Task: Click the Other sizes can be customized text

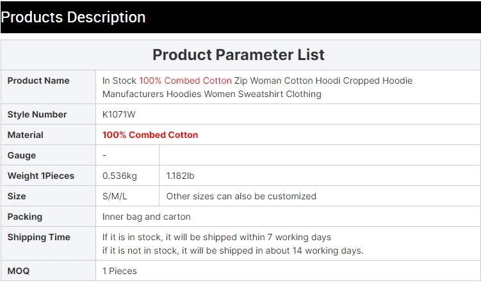Action: coord(241,196)
